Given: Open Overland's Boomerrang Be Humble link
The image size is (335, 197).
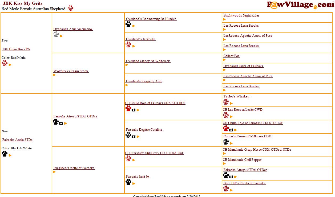Looking at the screenshot, I should click(151, 19).
